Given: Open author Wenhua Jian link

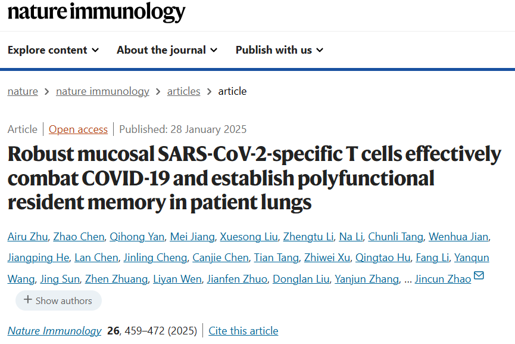Looking at the screenshot, I should coord(458,237).
